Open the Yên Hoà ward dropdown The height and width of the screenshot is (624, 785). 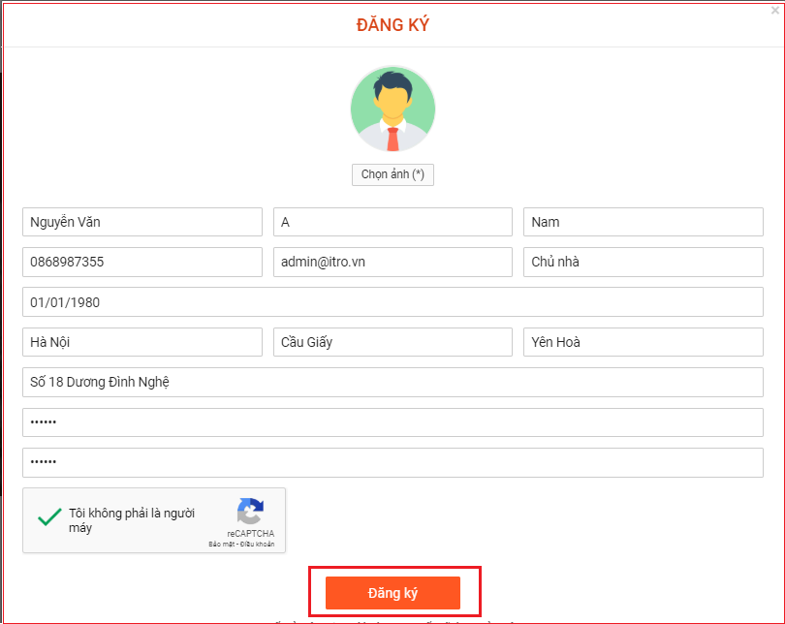pyautogui.click(x=643, y=342)
